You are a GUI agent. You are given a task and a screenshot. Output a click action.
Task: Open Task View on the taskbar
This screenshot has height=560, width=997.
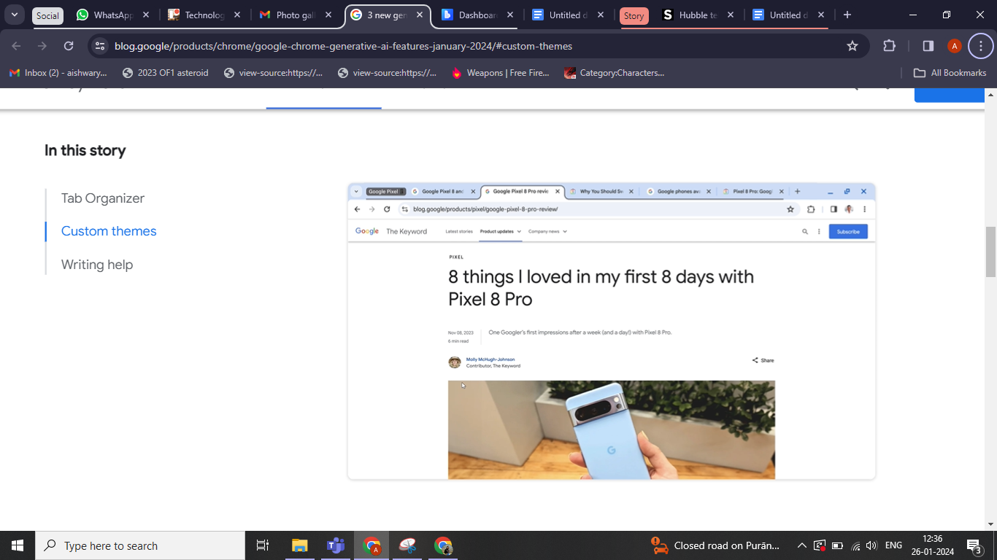coord(263,545)
